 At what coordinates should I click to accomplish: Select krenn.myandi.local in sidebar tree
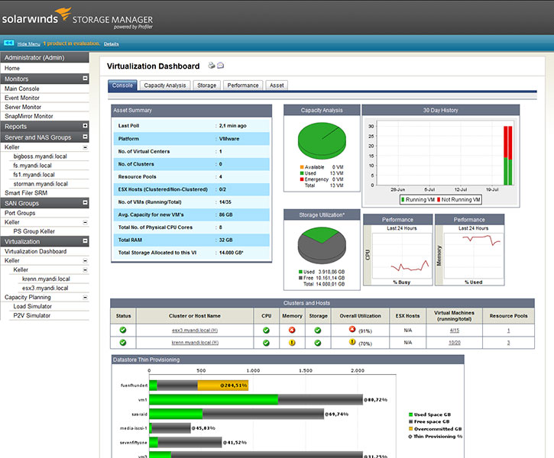(x=46, y=279)
